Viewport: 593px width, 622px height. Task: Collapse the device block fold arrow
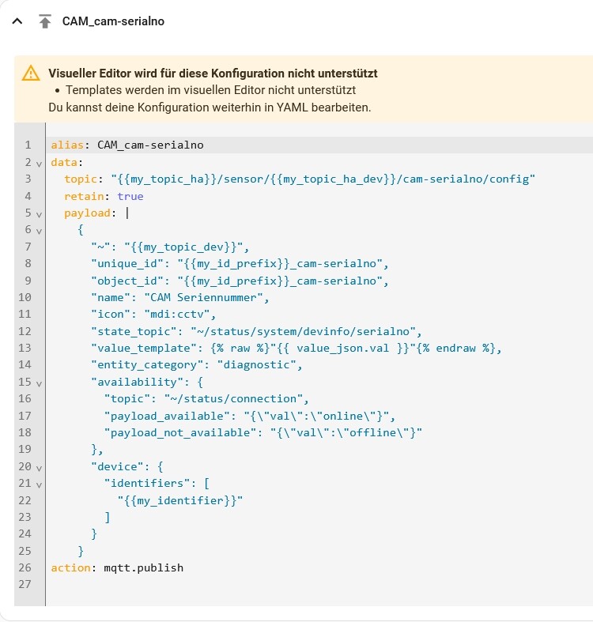point(38,467)
